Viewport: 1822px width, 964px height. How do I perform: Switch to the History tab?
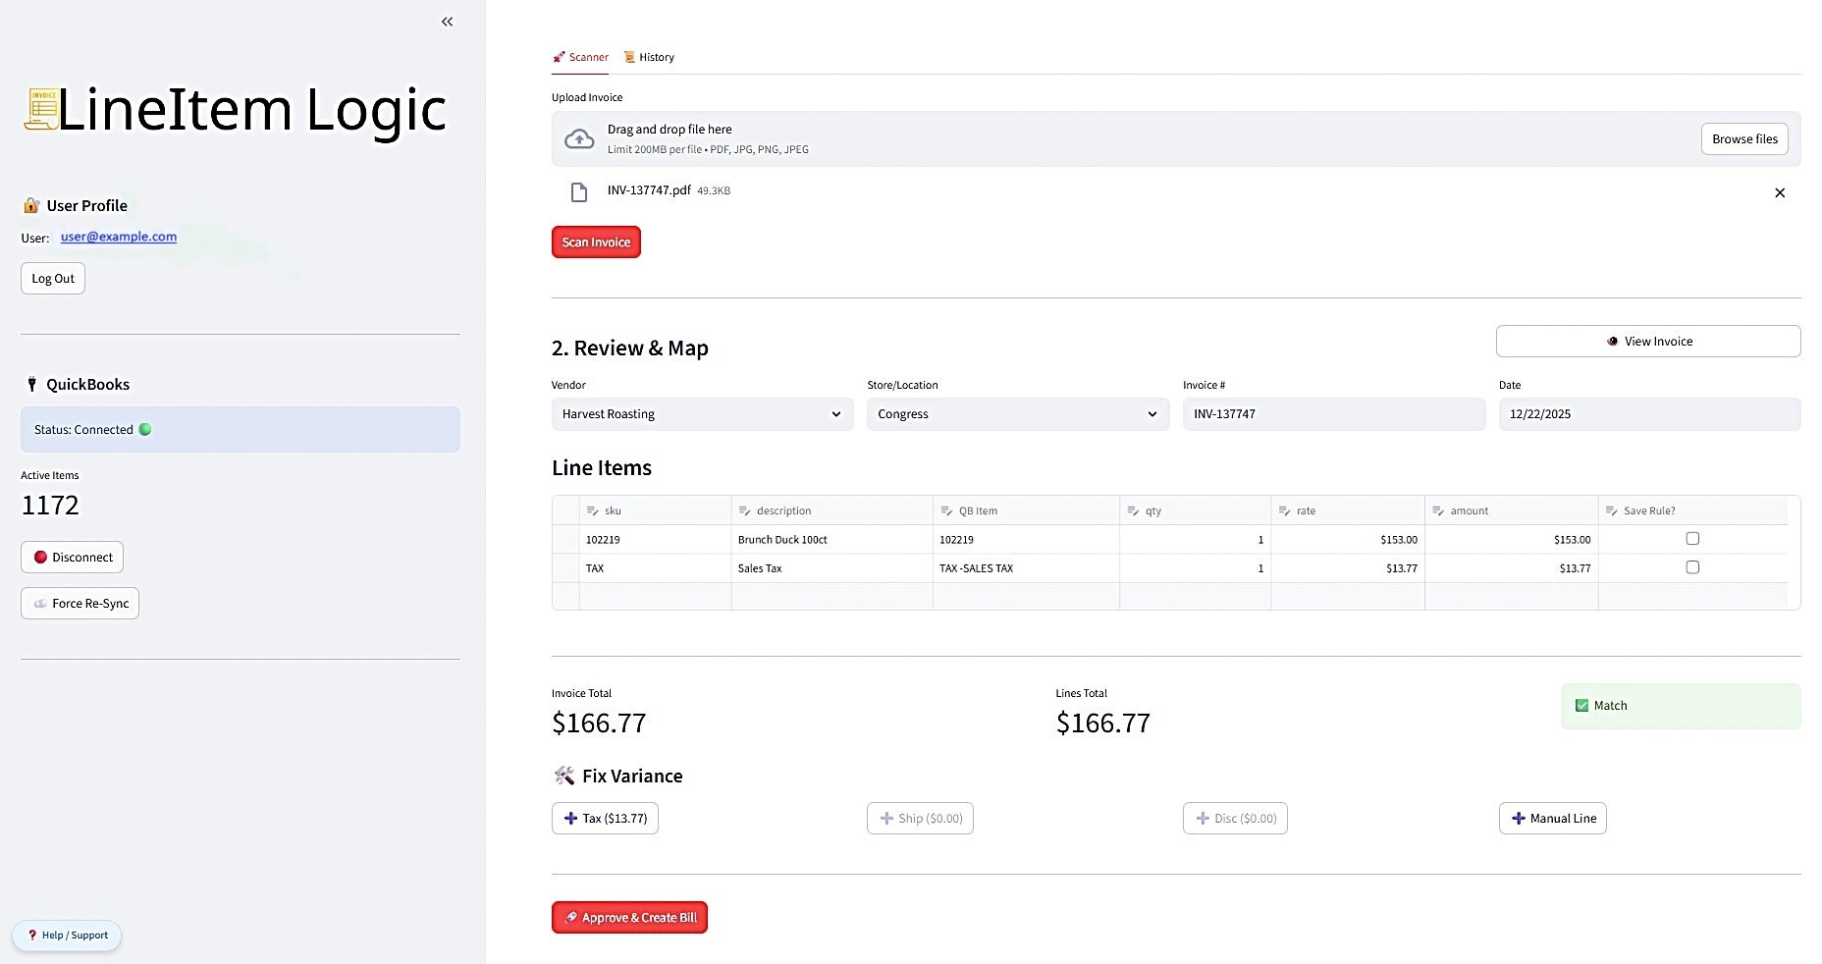[x=656, y=57]
